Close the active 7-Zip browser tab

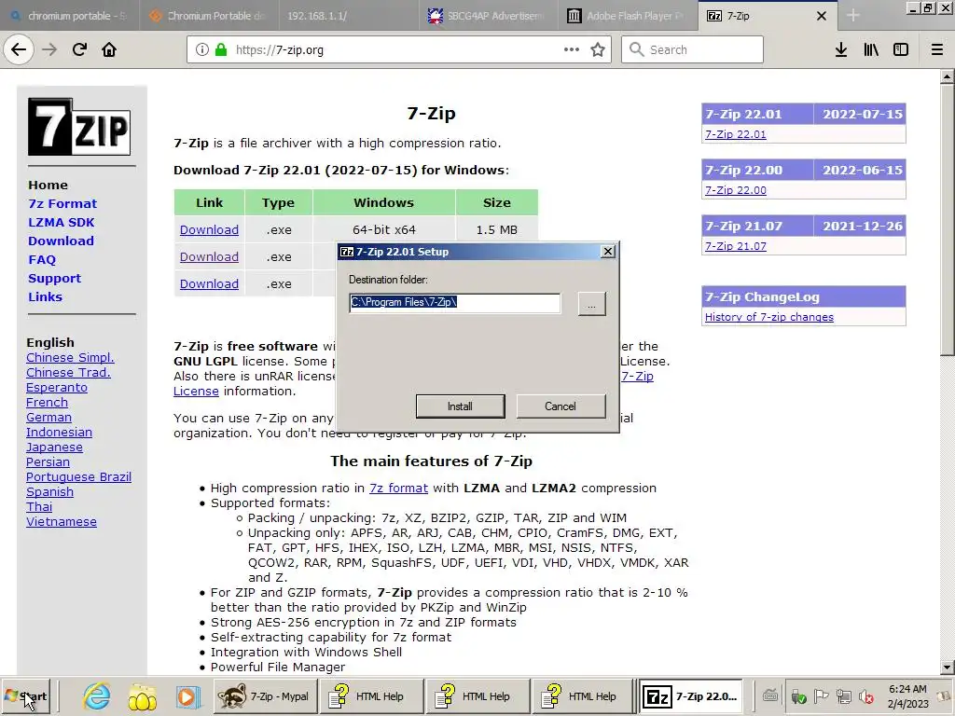point(822,16)
